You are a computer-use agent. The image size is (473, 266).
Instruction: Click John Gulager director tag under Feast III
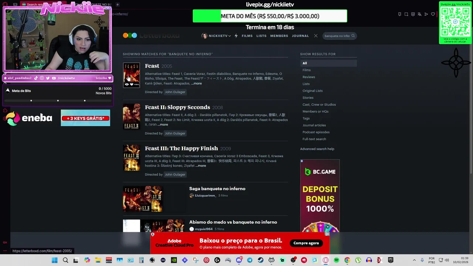coord(175,174)
